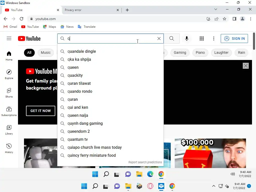Choose 'quincy ferry miniature food'
Viewport: 256px width, 192px height.
(x=110, y=155)
